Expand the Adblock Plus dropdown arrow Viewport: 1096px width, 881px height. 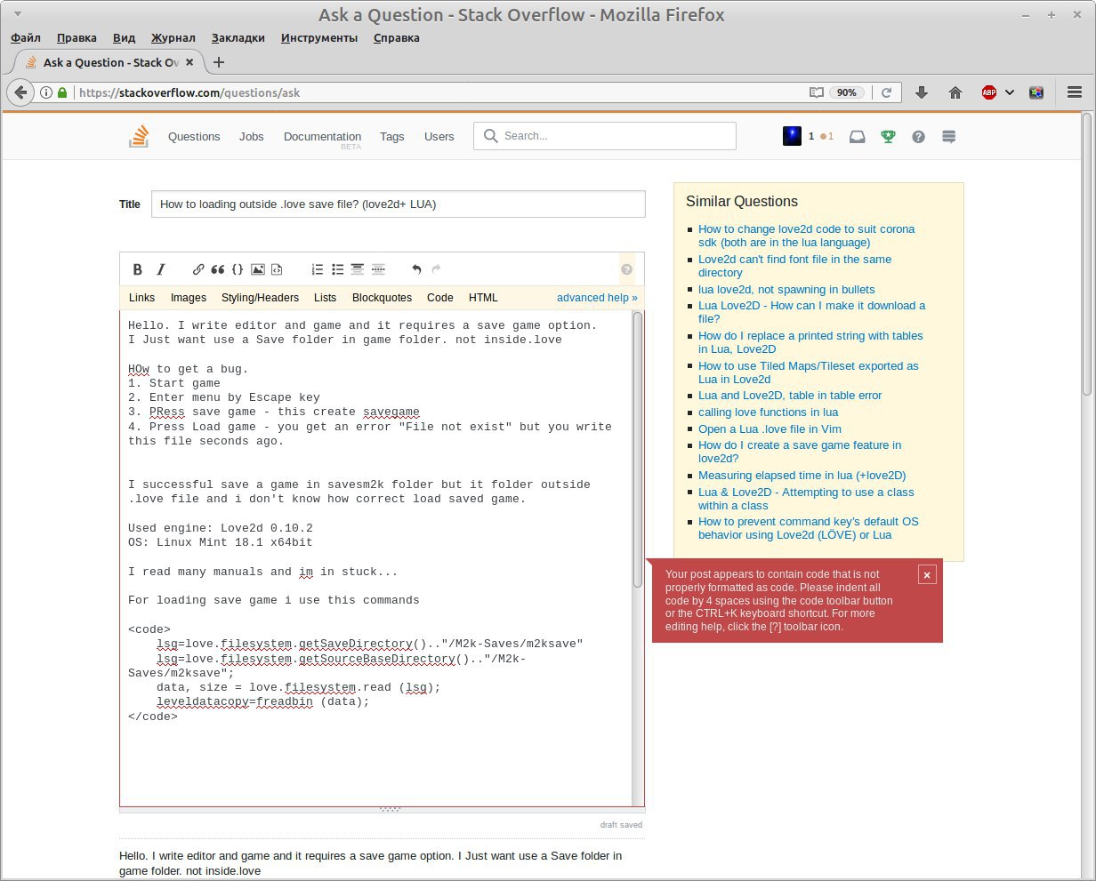1010,92
